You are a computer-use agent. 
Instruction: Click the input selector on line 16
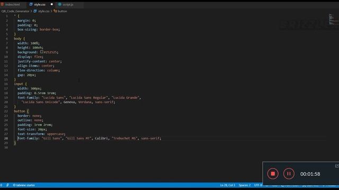pyautogui.click(x=19, y=84)
